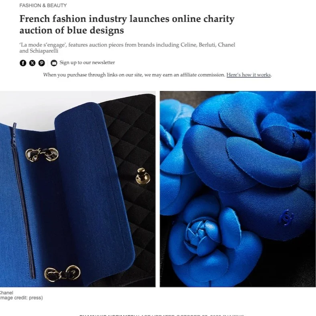Click the upper gold chain rings on the bag
Viewport: 316px width, 316px height.
pos(42,154)
